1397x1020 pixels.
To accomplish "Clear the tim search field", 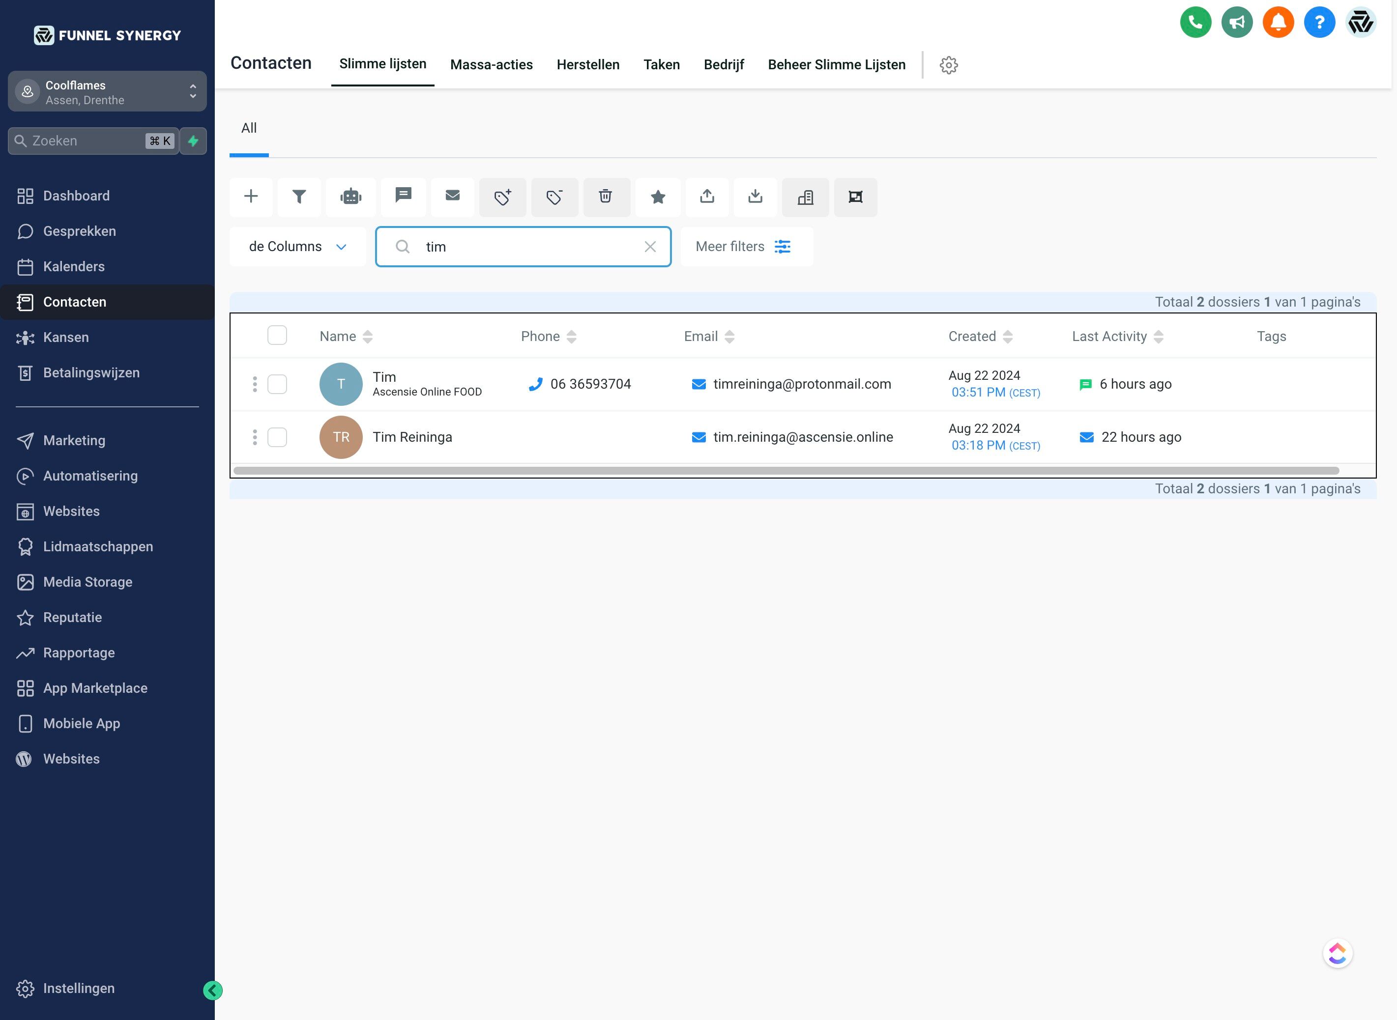I will coord(650,247).
